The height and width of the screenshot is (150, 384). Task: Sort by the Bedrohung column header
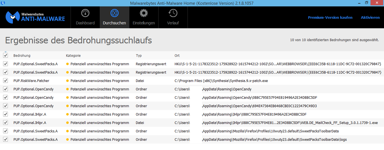coord(22,56)
